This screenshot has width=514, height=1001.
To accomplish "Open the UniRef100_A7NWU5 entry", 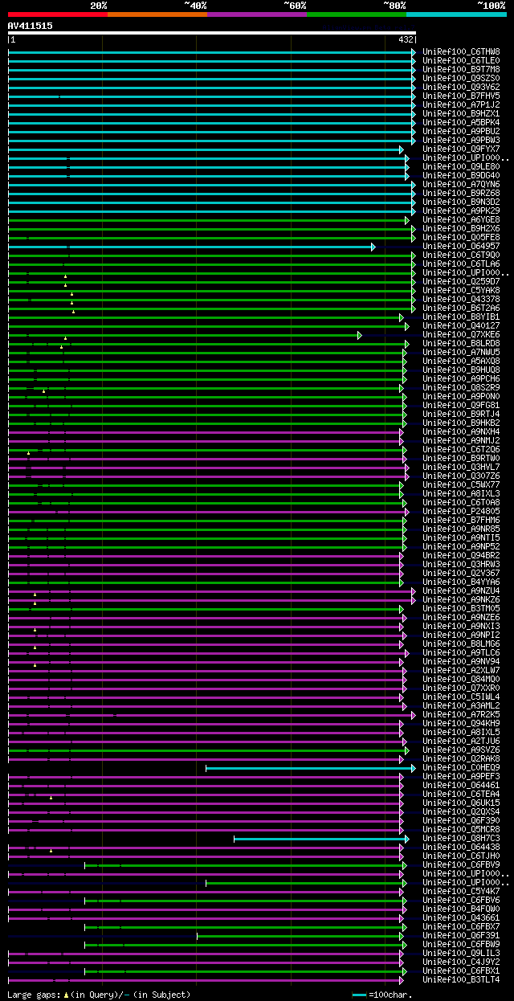I will click(461, 352).
